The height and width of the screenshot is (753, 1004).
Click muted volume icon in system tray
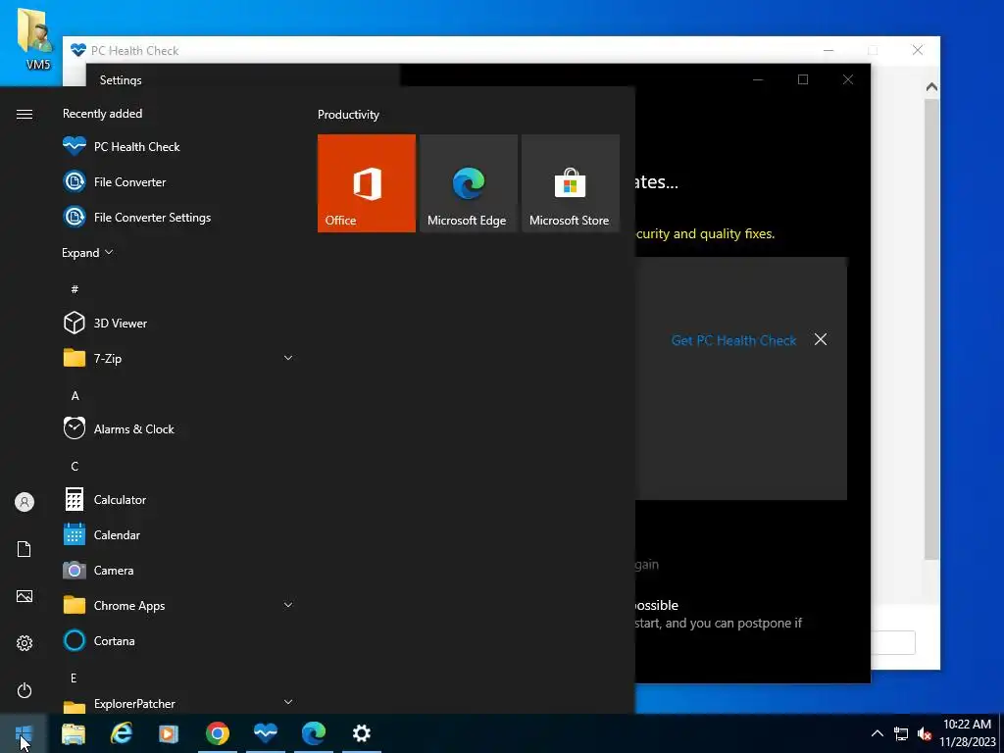tap(925, 733)
